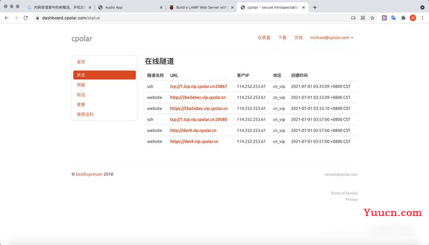The image size is (429, 245).
Task: Click contact@cpolar.com in the footer
Action: pyautogui.click(x=341, y=174)
